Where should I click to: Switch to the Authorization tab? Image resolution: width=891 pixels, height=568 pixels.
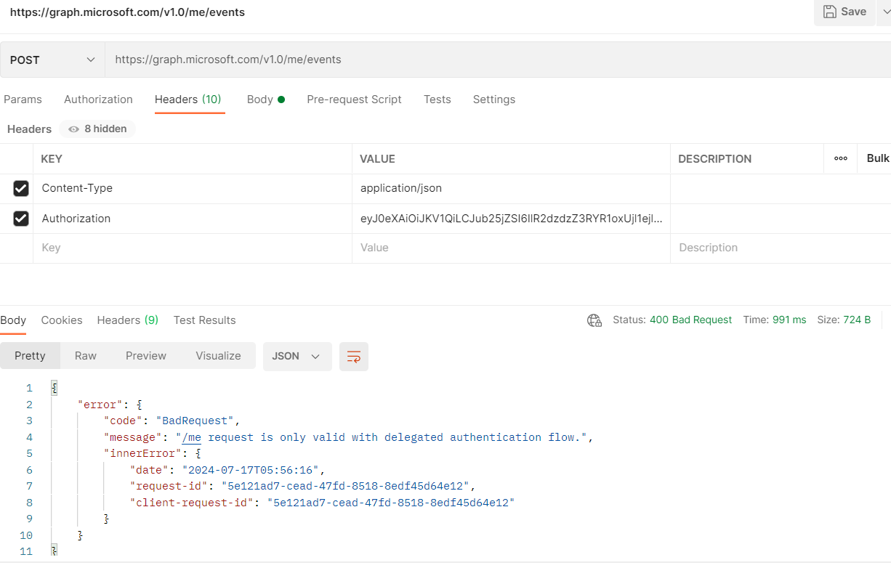(x=98, y=100)
